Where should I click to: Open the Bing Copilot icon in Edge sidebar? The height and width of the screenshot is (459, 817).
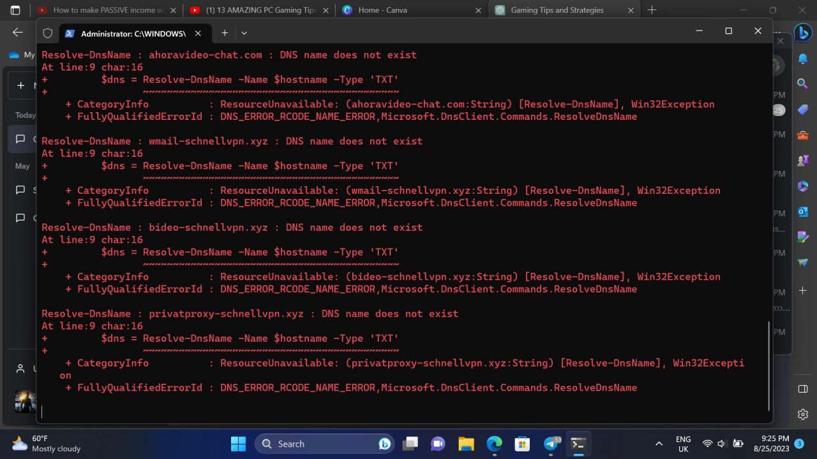[x=802, y=32]
